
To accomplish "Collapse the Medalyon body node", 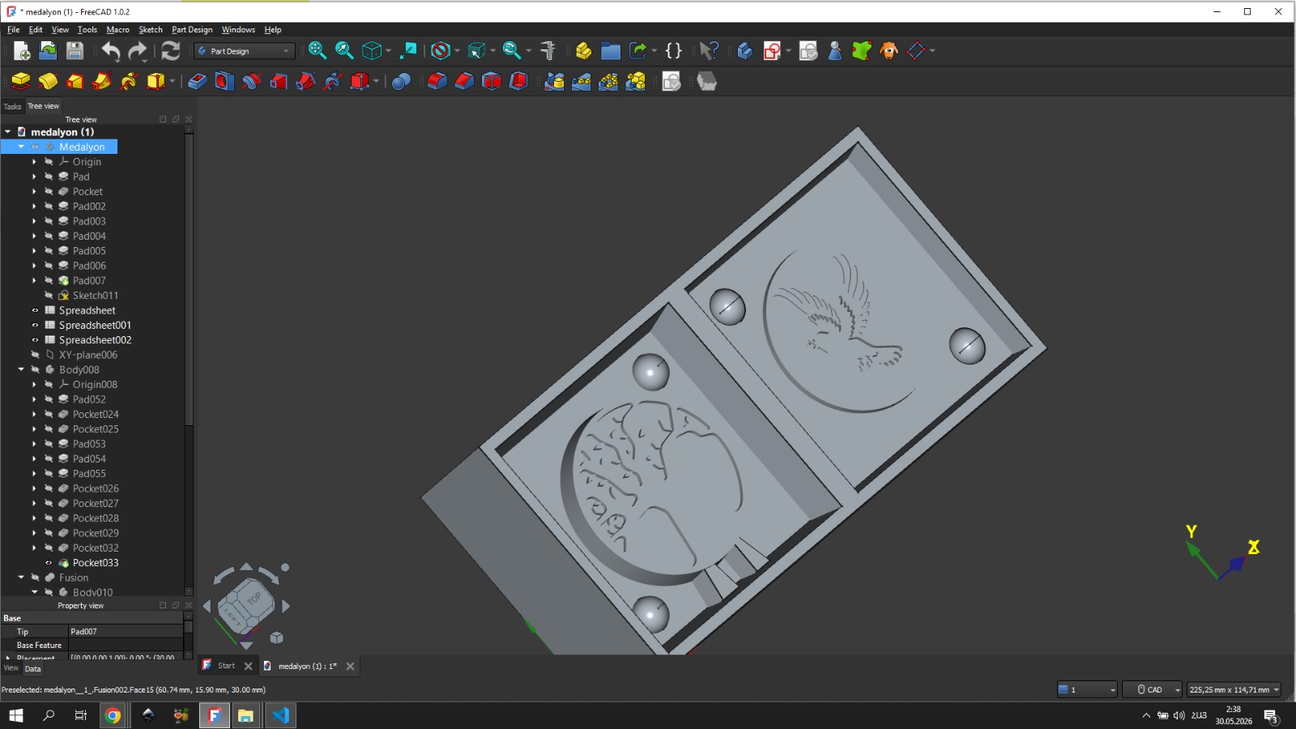I will point(21,147).
